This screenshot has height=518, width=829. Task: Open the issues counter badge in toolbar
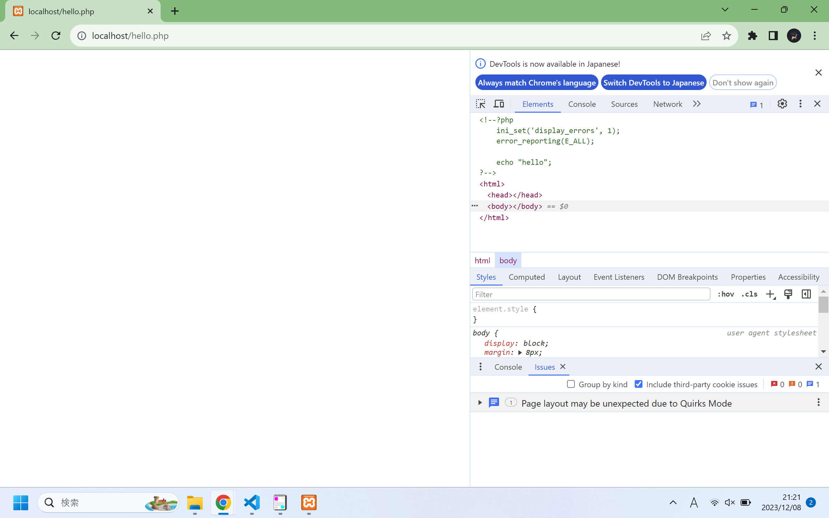[x=756, y=105]
